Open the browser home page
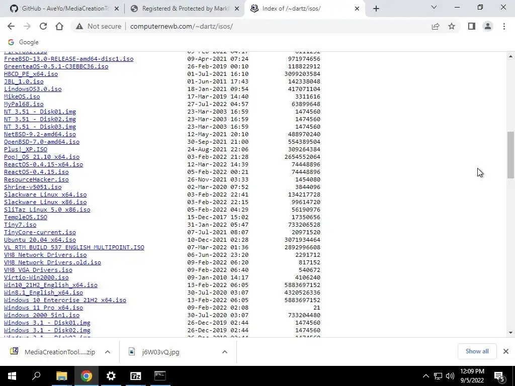This screenshot has height=386, width=515. coord(59,26)
